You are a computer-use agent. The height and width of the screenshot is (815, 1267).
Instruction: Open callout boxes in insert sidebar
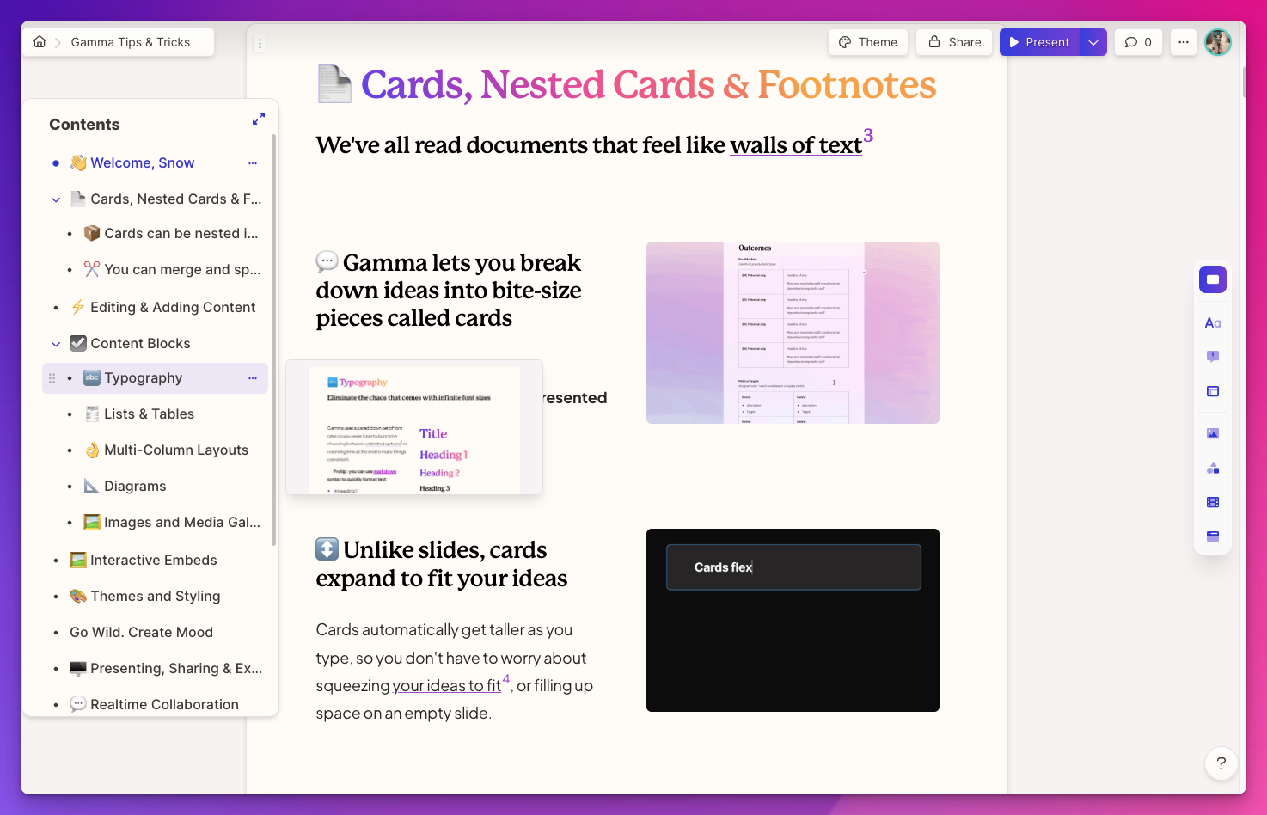point(1213,357)
